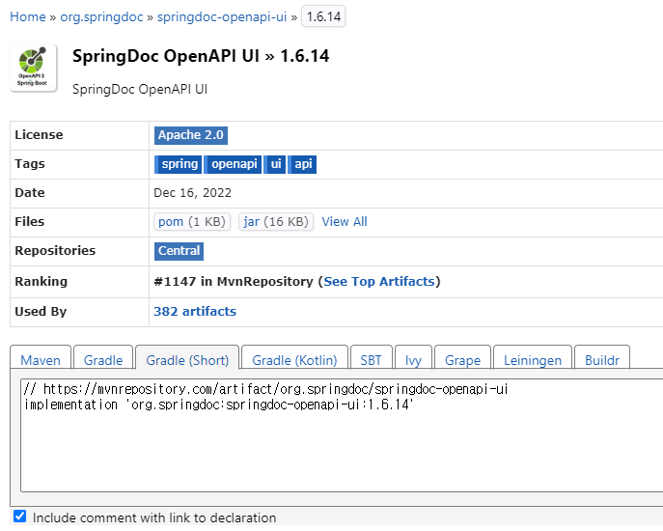Click the Ranking row label
Viewport: 663px width, 531px height.
(41, 282)
